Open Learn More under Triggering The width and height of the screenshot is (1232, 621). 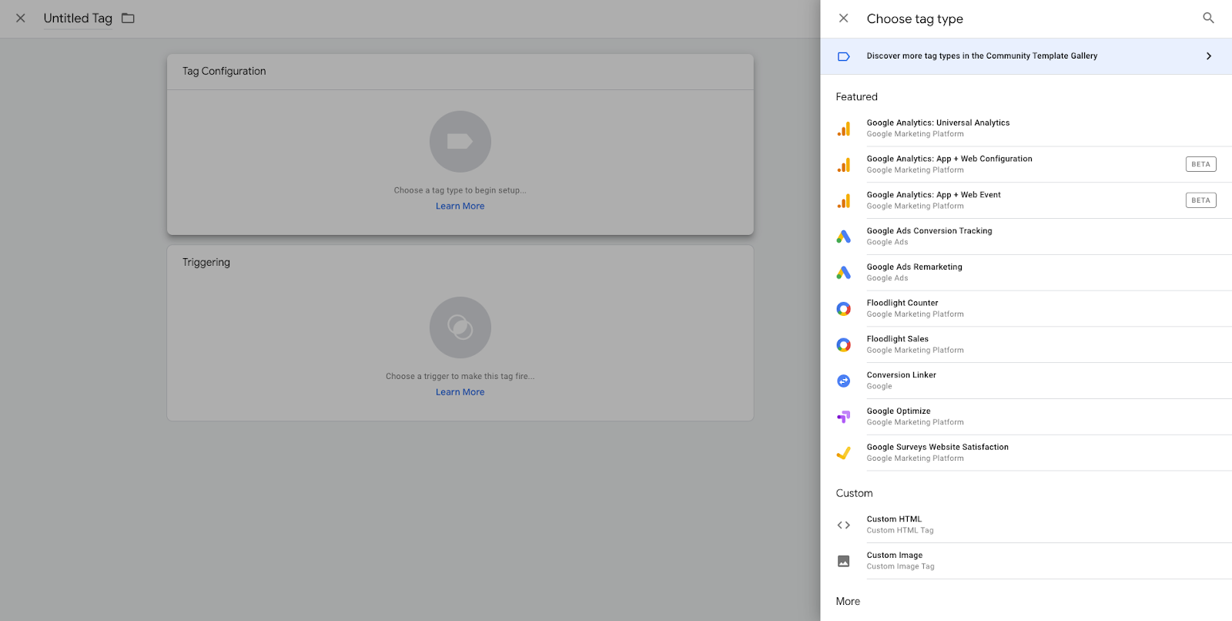(x=460, y=392)
